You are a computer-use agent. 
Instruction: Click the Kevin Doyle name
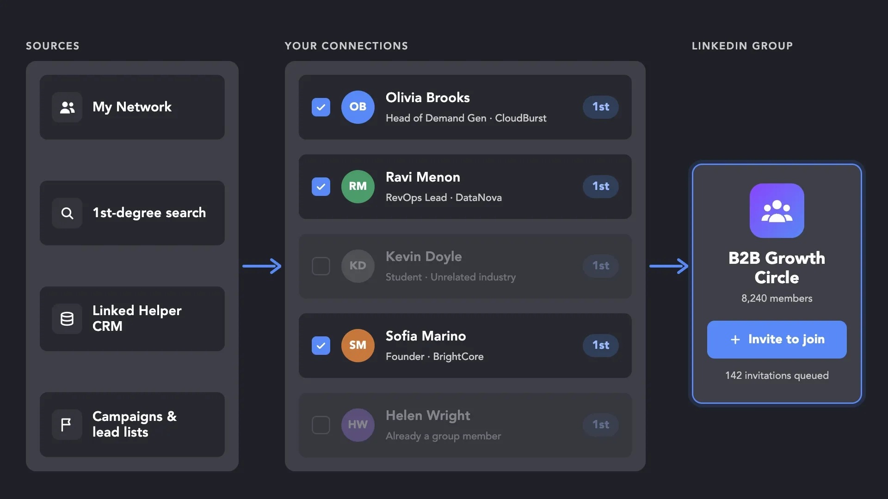[424, 257]
